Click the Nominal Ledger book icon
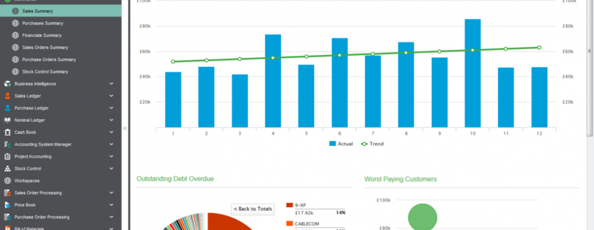 (x=7, y=120)
